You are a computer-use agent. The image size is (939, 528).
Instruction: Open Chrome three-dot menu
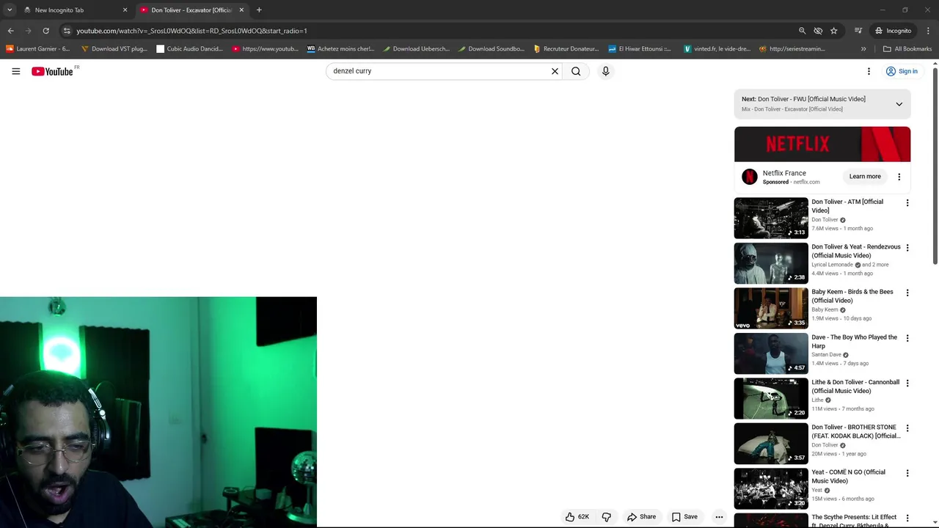click(x=928, y=31)
